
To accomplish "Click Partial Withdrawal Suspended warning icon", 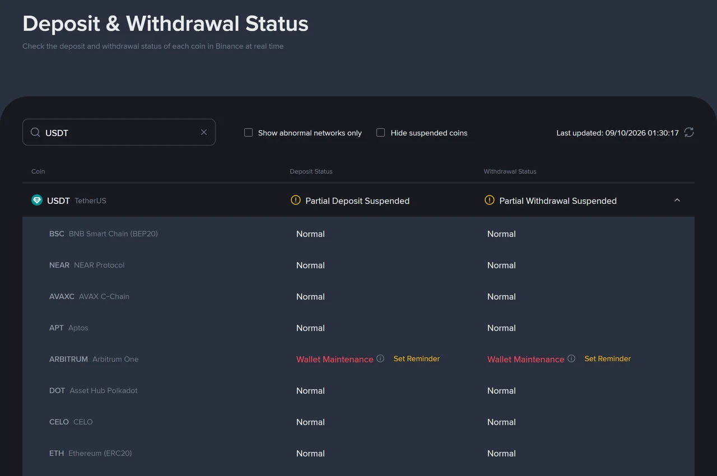I will 490,200.
